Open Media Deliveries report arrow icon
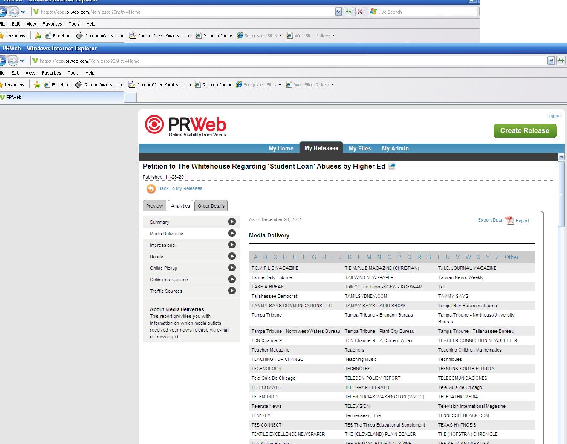567x444 pixels. point(232,233)
